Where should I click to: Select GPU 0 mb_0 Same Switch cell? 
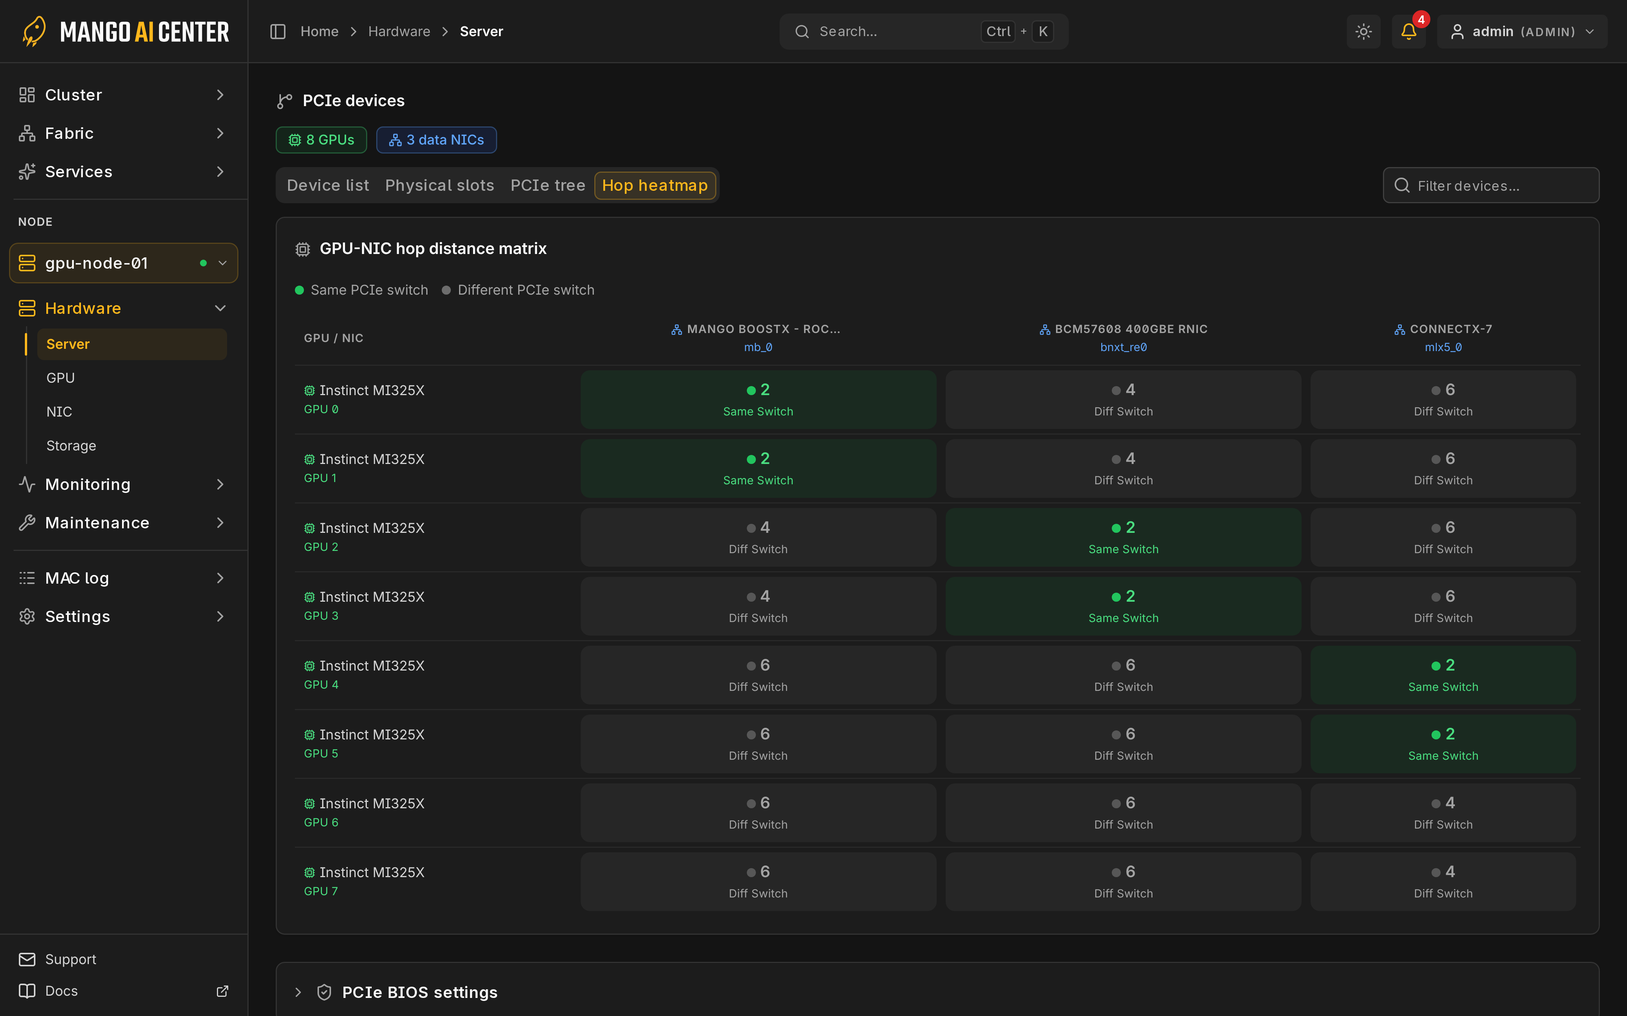point(758,400)
